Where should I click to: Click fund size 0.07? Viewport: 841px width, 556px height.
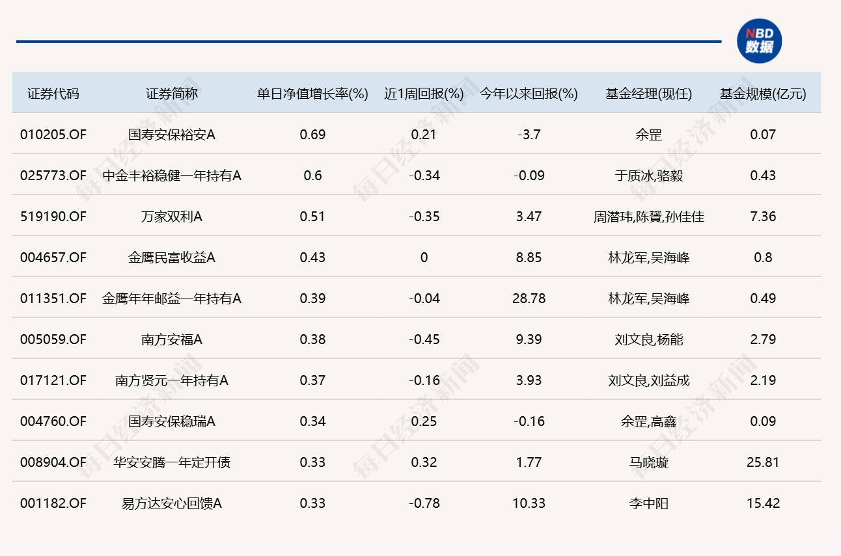point(763,135)
